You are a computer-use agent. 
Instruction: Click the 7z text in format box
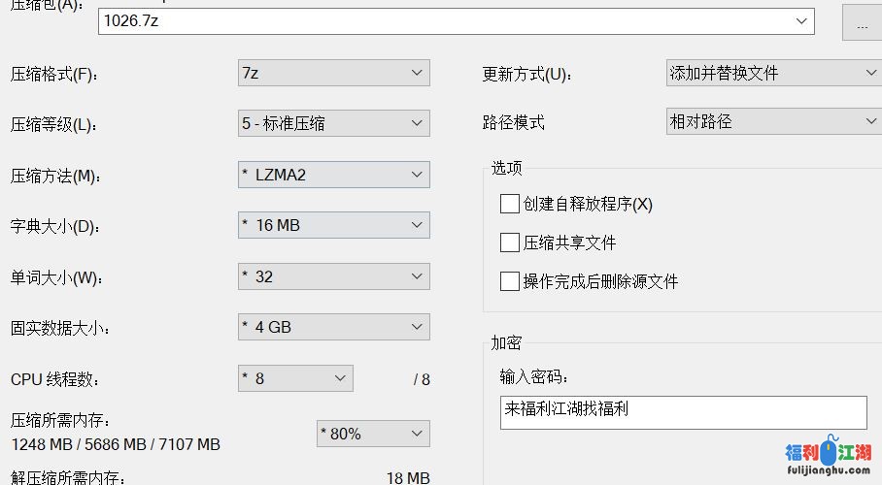(250, 73)
